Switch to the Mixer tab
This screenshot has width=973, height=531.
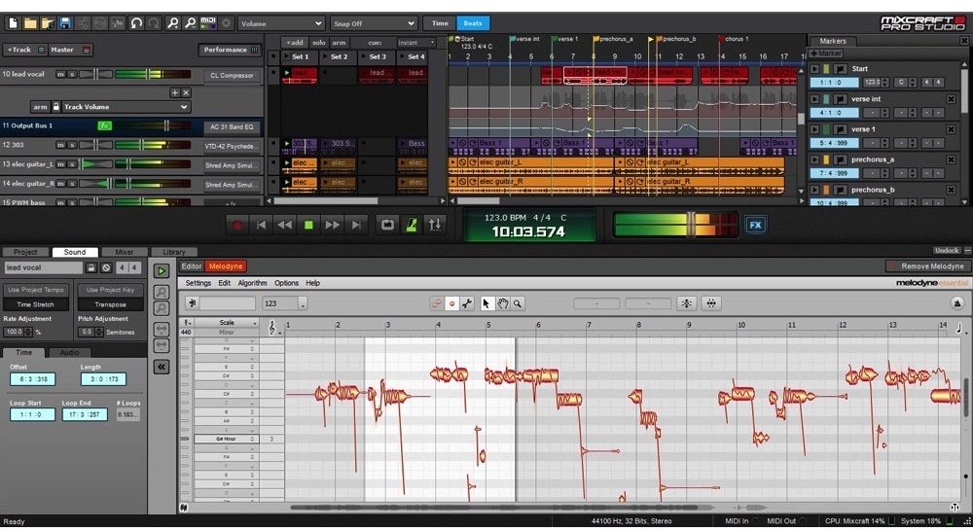coord(125,252)
